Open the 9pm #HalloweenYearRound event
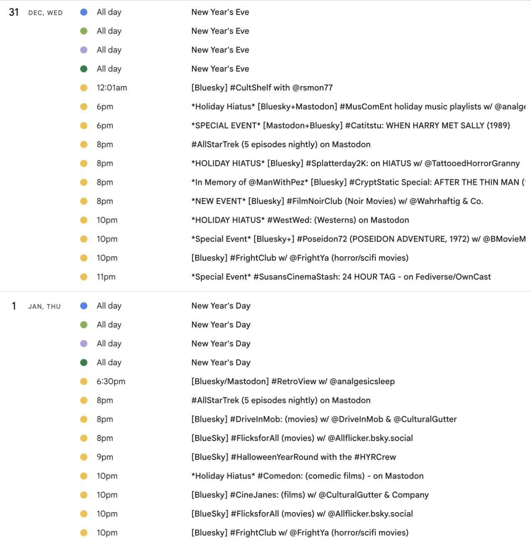This screenshot has width=531, height=547. coord(293,457)
